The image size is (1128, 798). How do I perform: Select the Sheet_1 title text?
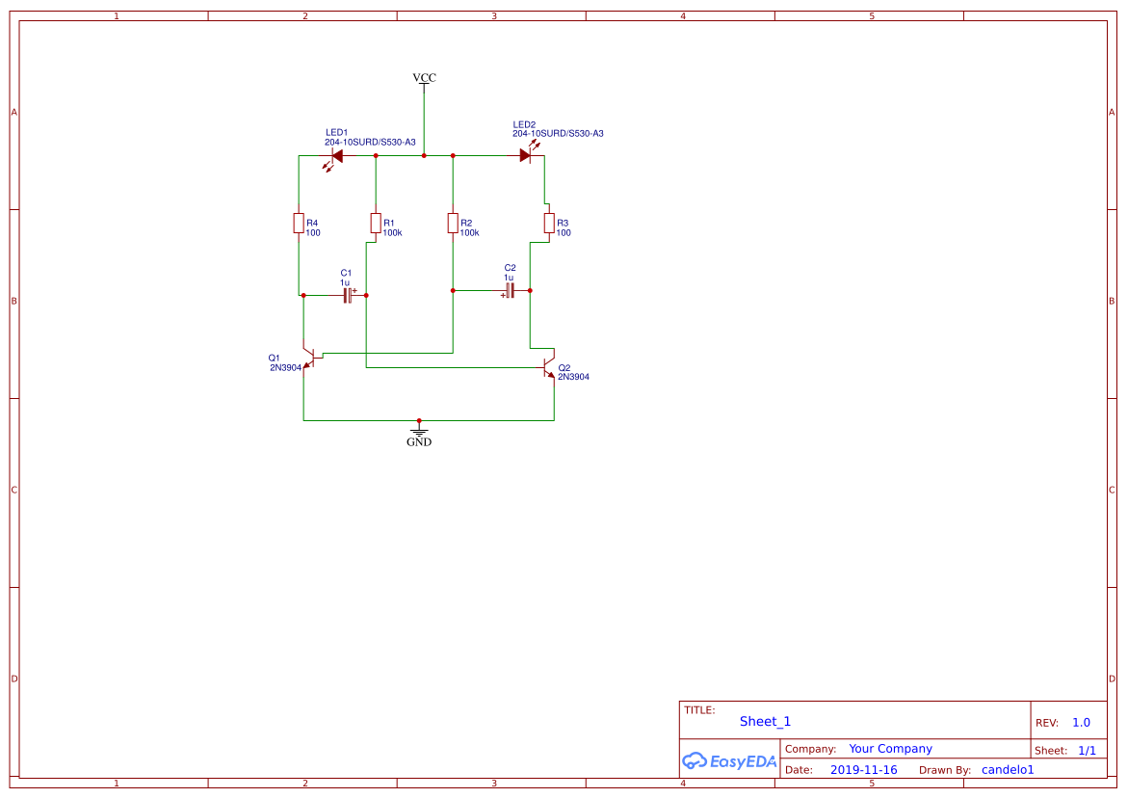(x=765, y=722)
